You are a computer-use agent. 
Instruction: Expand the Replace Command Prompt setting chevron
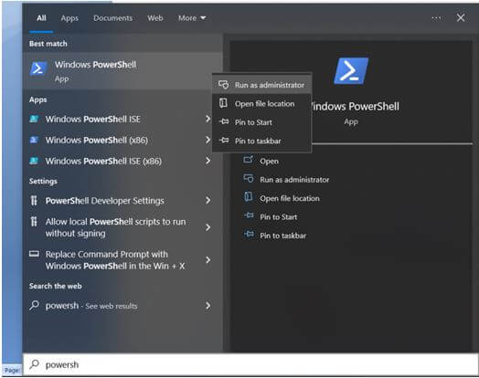tap(208, 260)
